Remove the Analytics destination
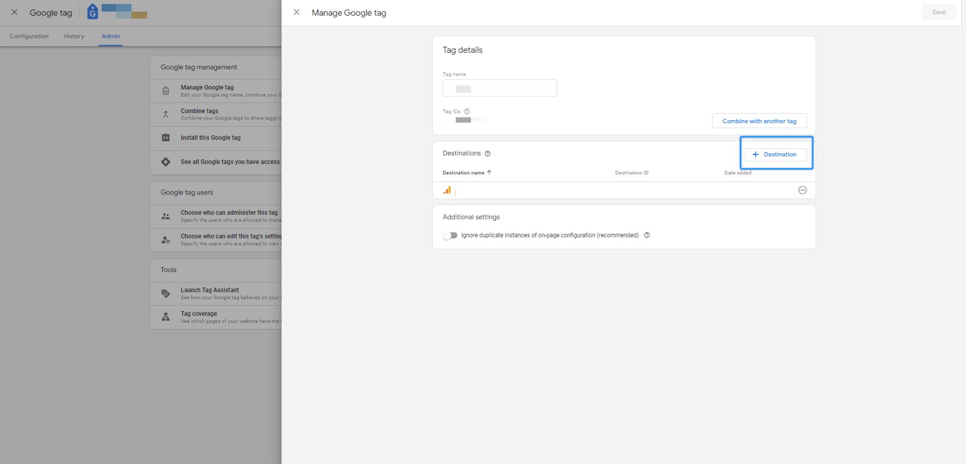 click(802, 190)
